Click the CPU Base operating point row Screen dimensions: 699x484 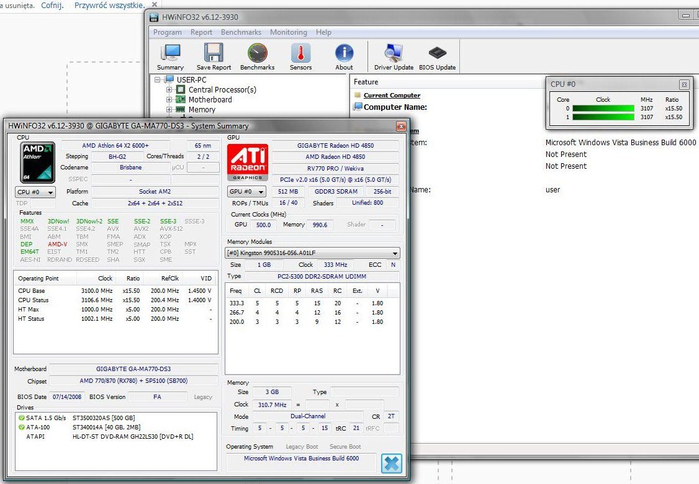(115, 290)
